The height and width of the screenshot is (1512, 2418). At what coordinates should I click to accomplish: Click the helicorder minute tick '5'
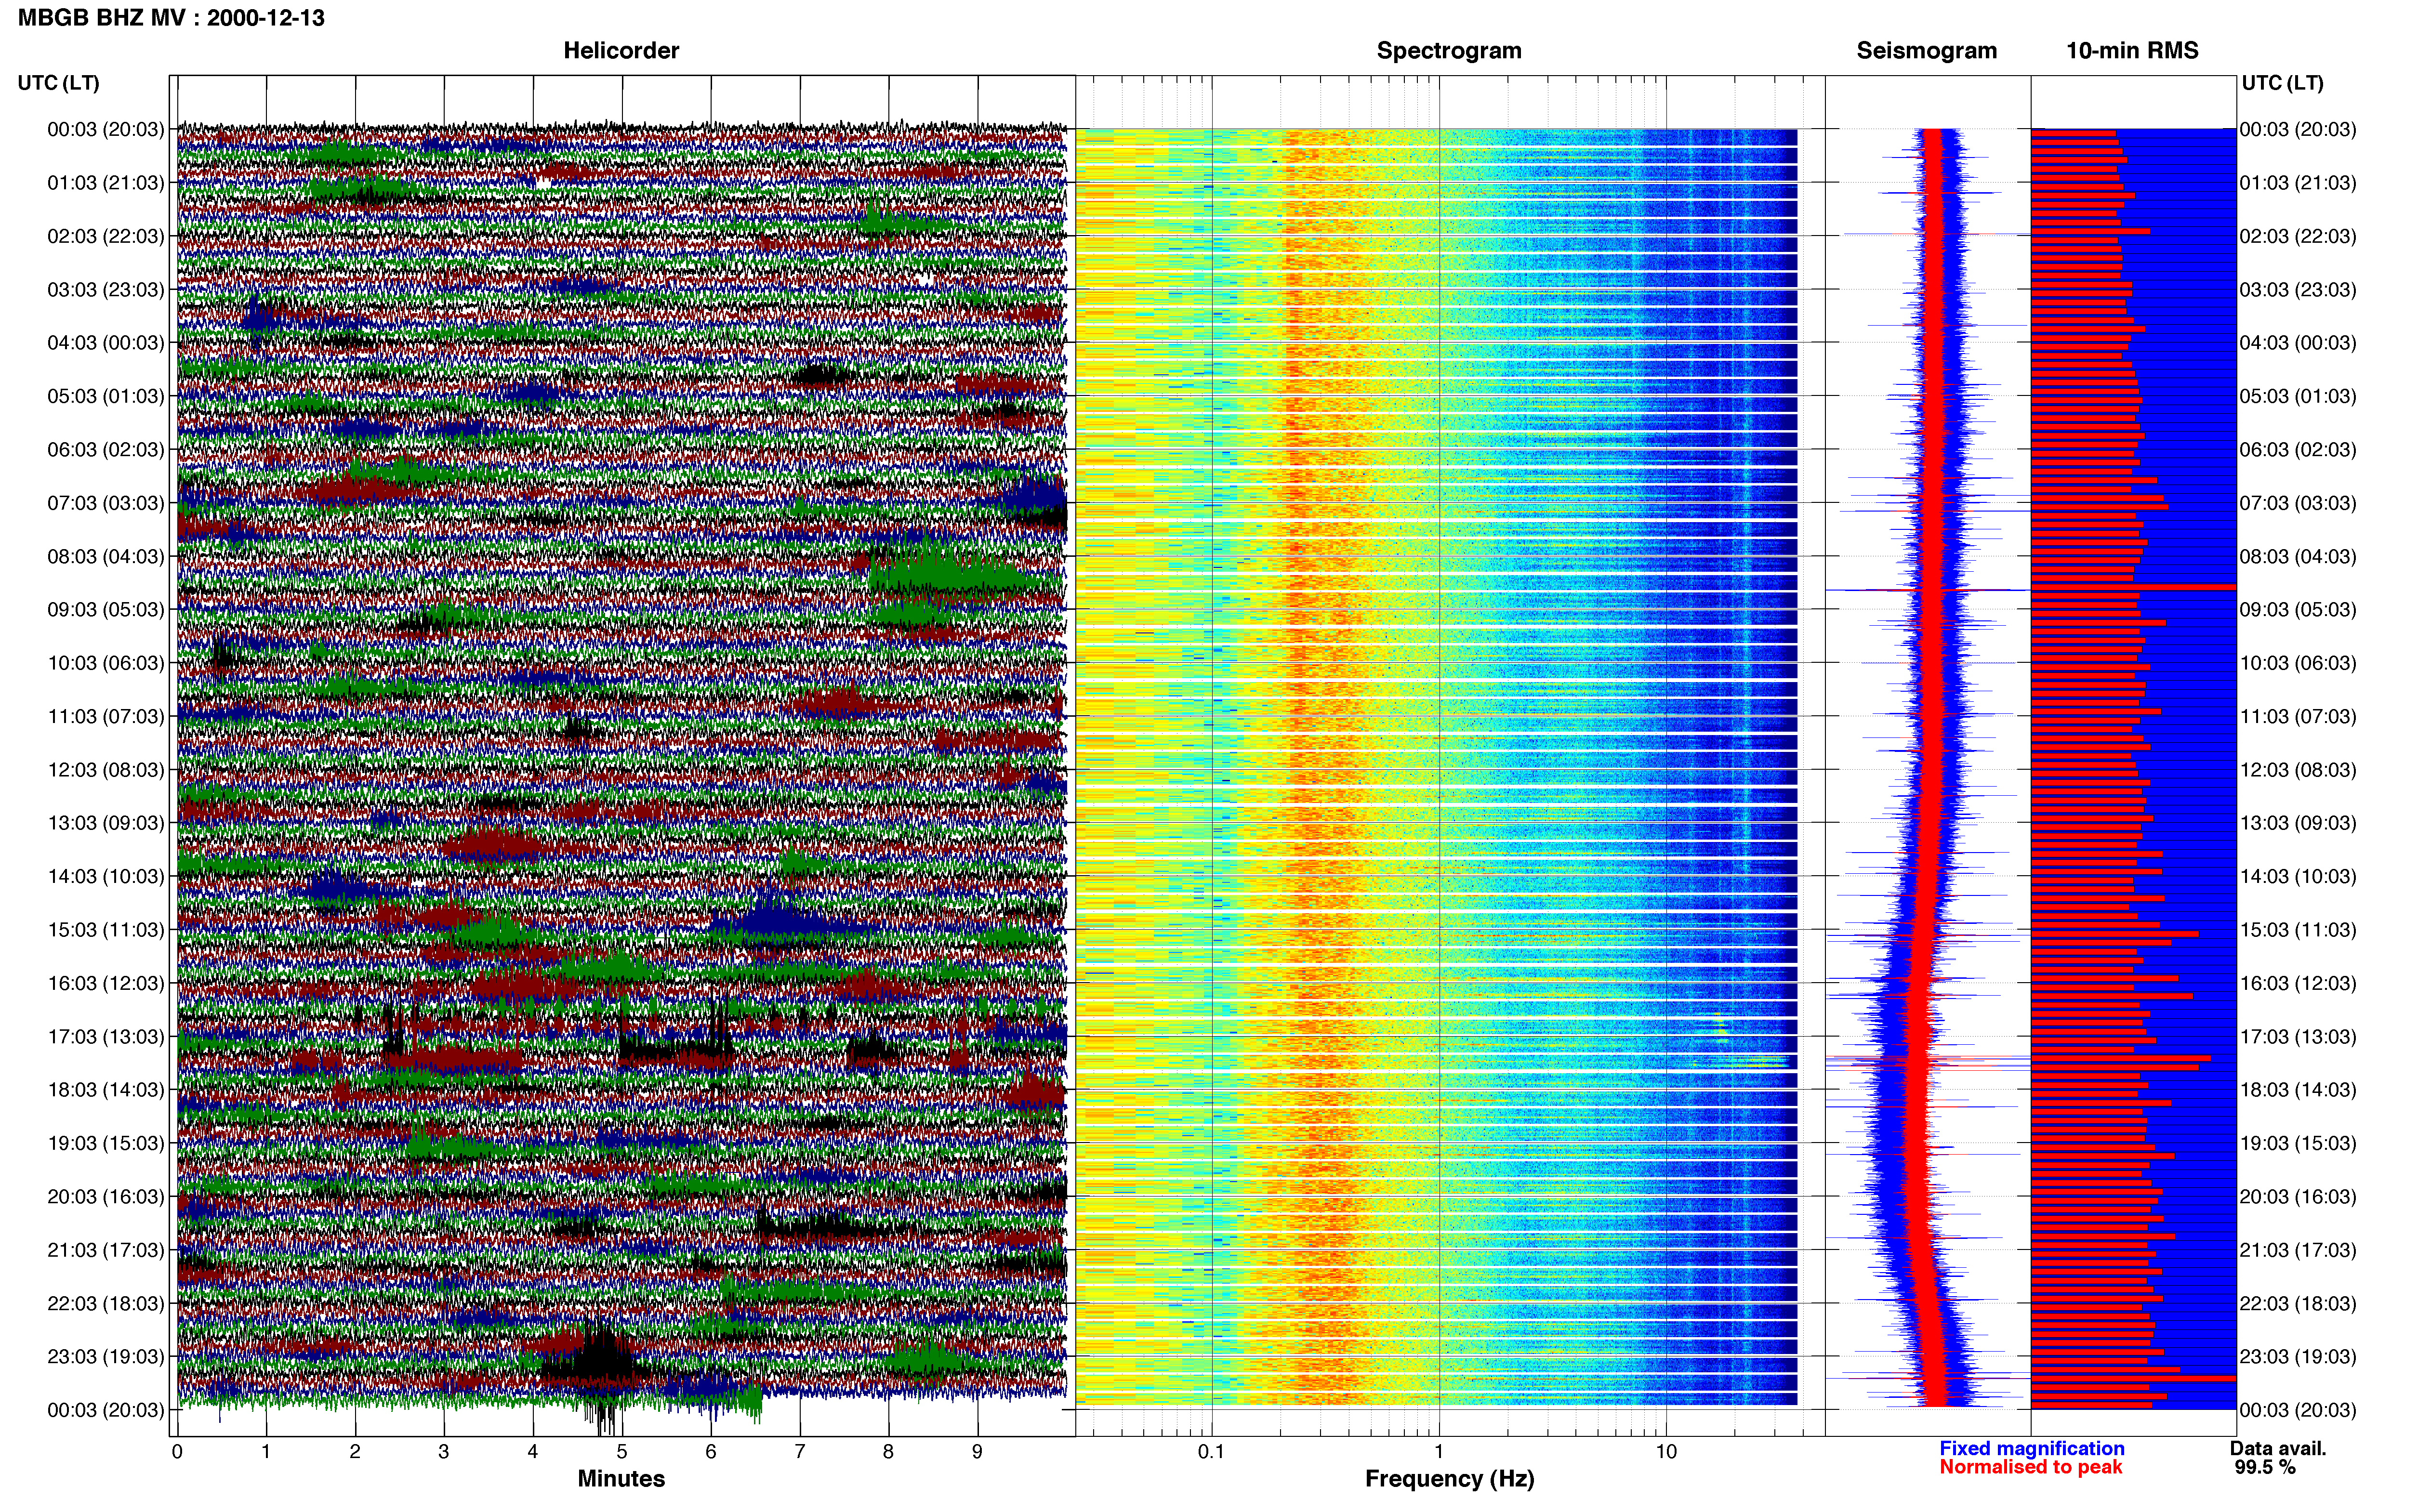point(622,1452)
